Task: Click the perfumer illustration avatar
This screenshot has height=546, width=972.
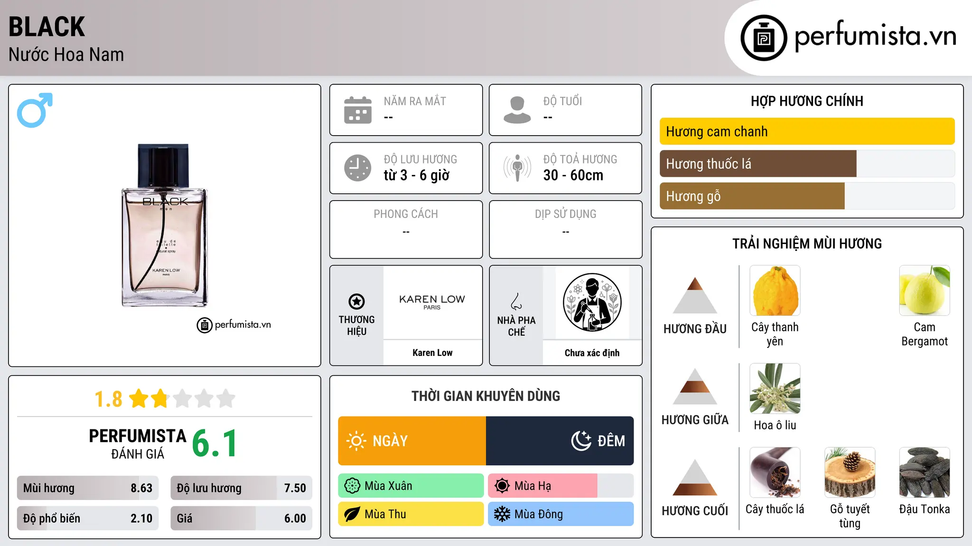Action: tap(592, 302)
